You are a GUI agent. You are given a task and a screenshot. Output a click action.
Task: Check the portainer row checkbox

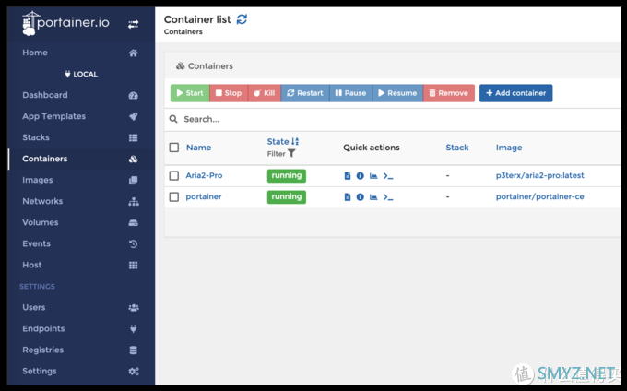(174, 197)
